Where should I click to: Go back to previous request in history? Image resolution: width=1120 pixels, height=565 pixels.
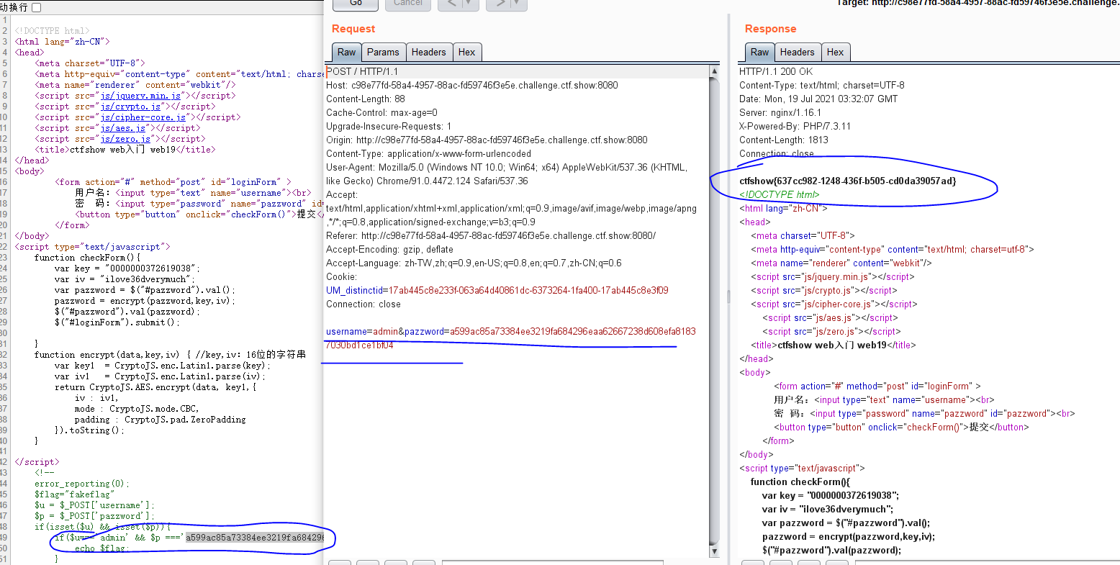coord(451,4)
